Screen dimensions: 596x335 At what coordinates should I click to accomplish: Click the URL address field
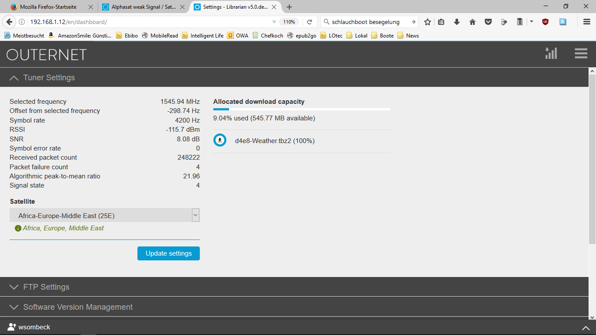(x=148, y=22)
